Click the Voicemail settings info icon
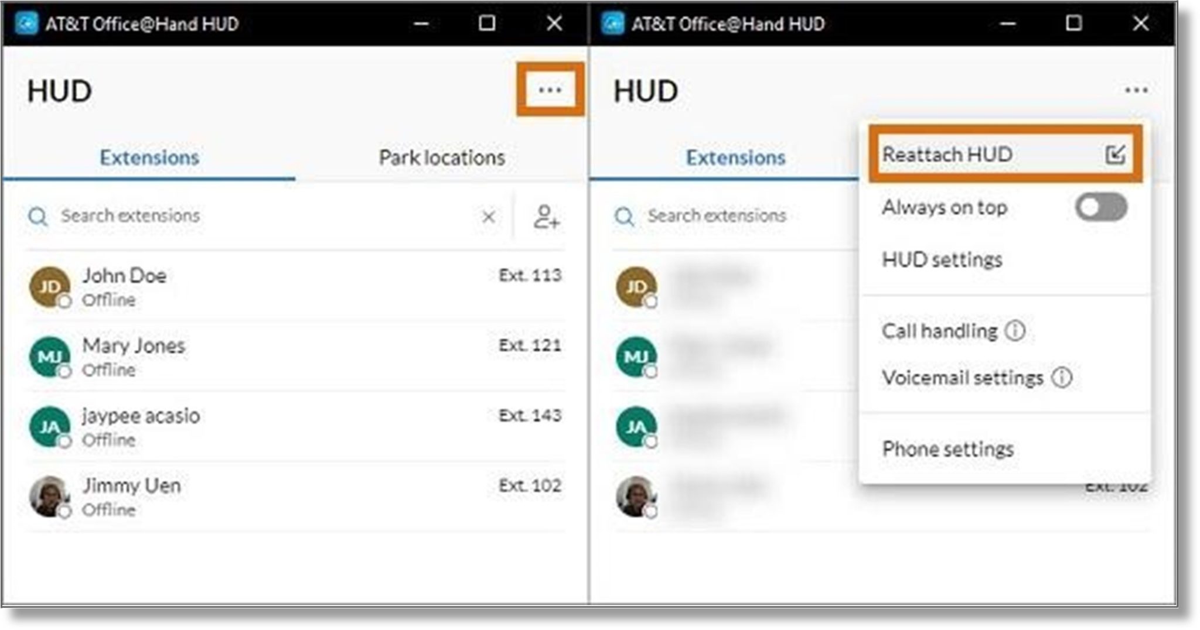1200x630 pixels. (1062, 378)
